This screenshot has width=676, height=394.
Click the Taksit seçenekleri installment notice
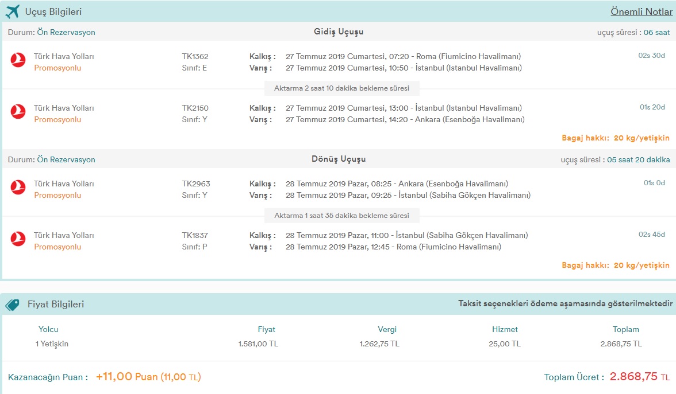point(565,304)
